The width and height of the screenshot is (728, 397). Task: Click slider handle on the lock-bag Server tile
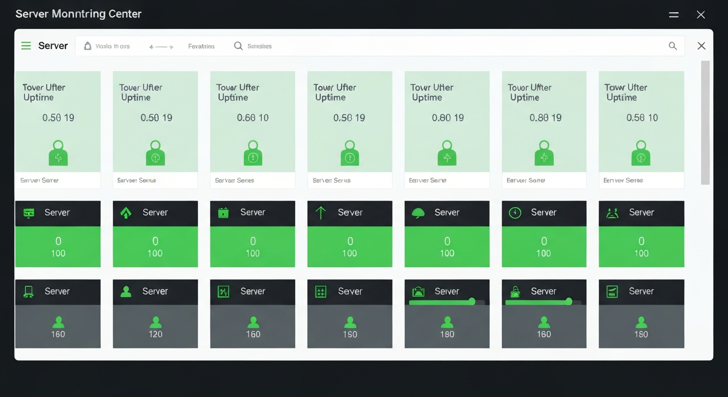pyautogui.click(x=569, y=301)
